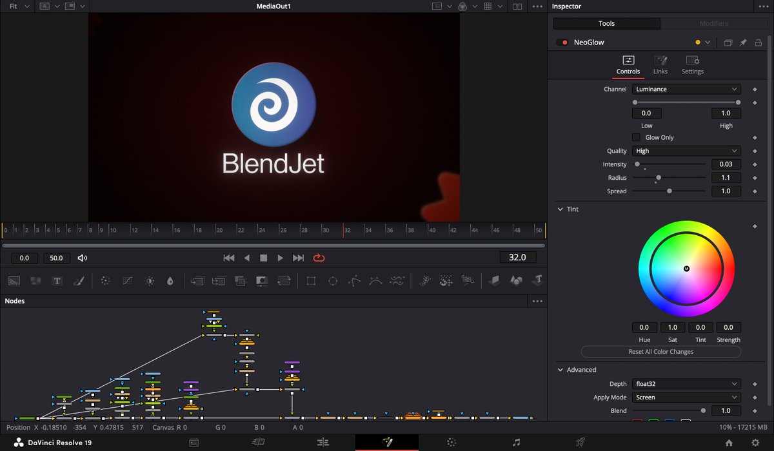
Task: Toggle keyframe diamond for Radius
Action: point(755,178)
